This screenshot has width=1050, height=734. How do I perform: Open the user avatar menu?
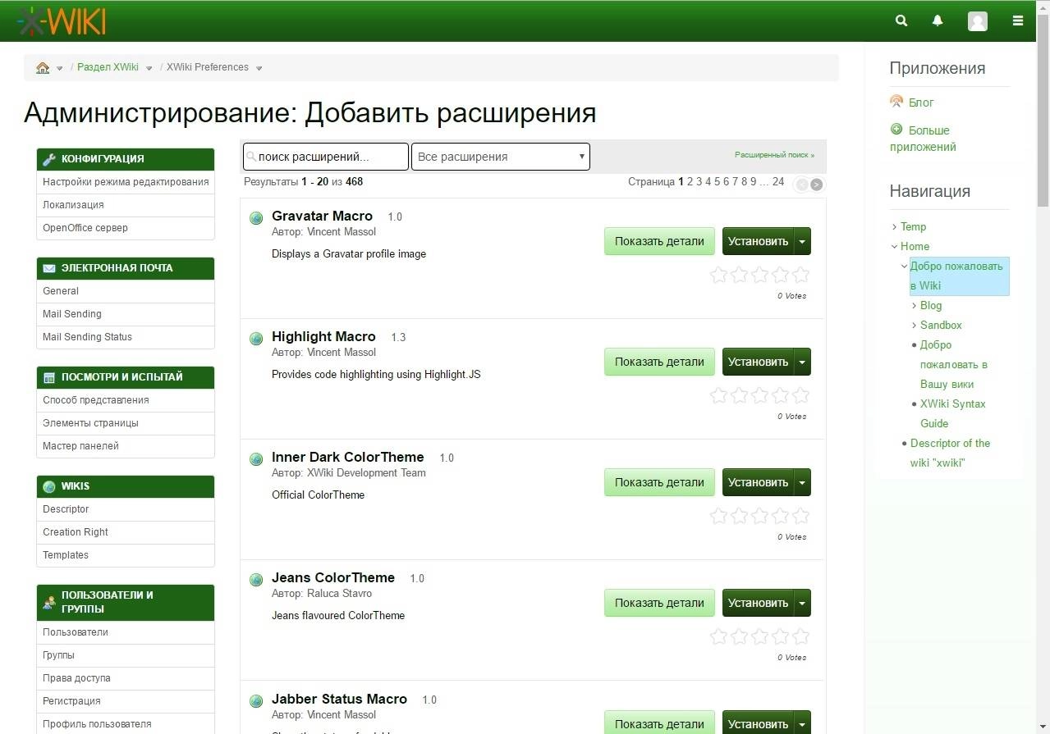click(x=977, y=21)
